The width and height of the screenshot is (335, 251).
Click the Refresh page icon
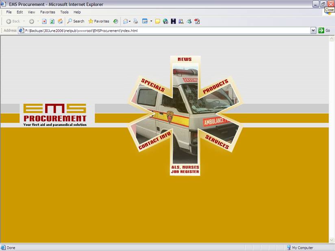(x=52, y=22)
